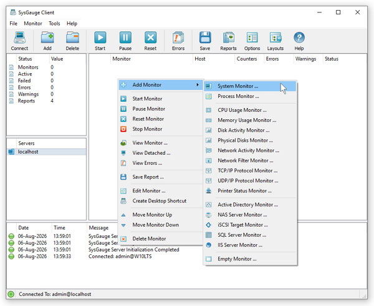Open the Layouts toolbar icon
The width and height of the screenshot is (374, 306).
[276, 41]
